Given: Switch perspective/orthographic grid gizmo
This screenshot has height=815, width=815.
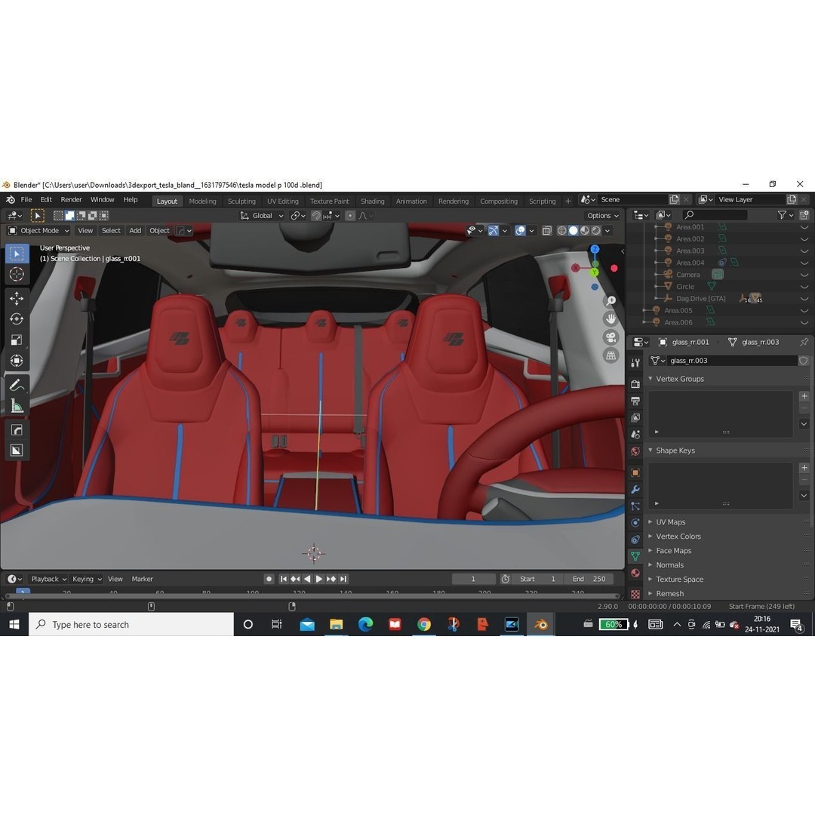Looking at the screenshot, I should 610,355.
